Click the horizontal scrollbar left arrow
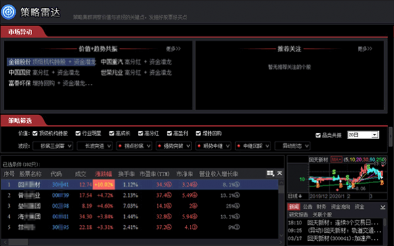Image resolution: width=394 pixels, height=246 pixels. pos(5,242)
